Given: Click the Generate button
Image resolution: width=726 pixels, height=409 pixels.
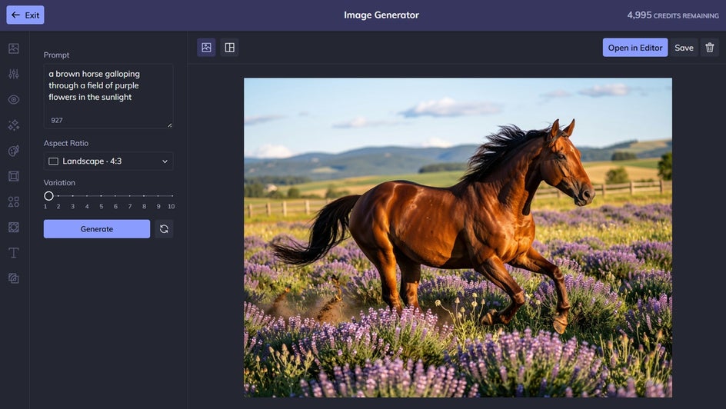Looking at the screenshot, I should click(97, 228).
